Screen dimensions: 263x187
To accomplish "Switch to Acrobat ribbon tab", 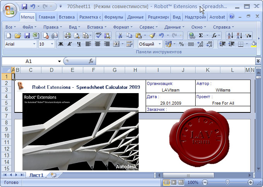I will (x=217, y=17).
